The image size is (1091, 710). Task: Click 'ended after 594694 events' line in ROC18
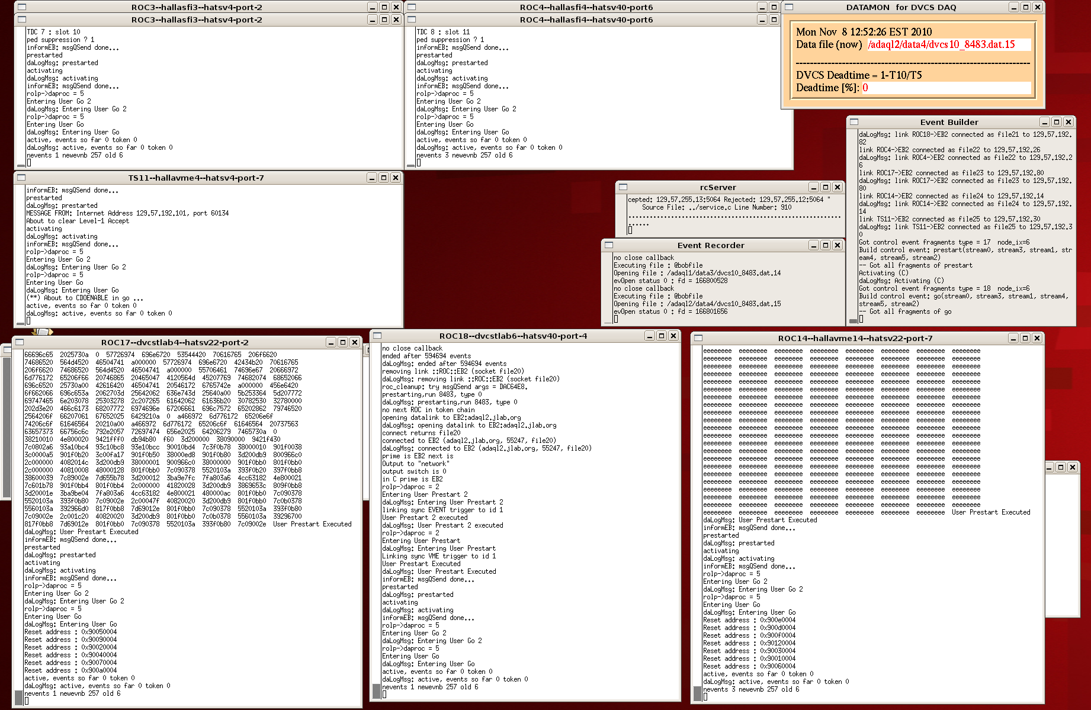426,356
